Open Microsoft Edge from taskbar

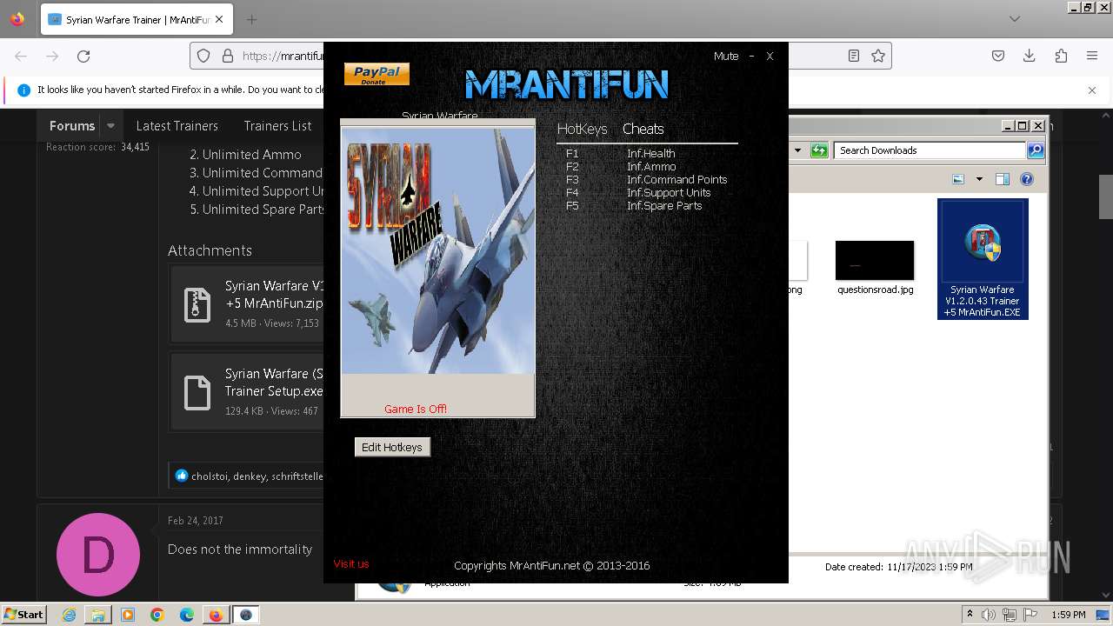(x=186, y=615)
